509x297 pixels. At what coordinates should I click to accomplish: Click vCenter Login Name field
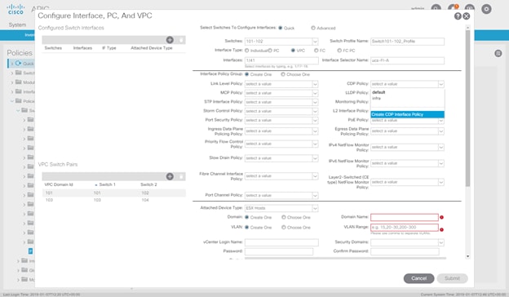point(281,242)
